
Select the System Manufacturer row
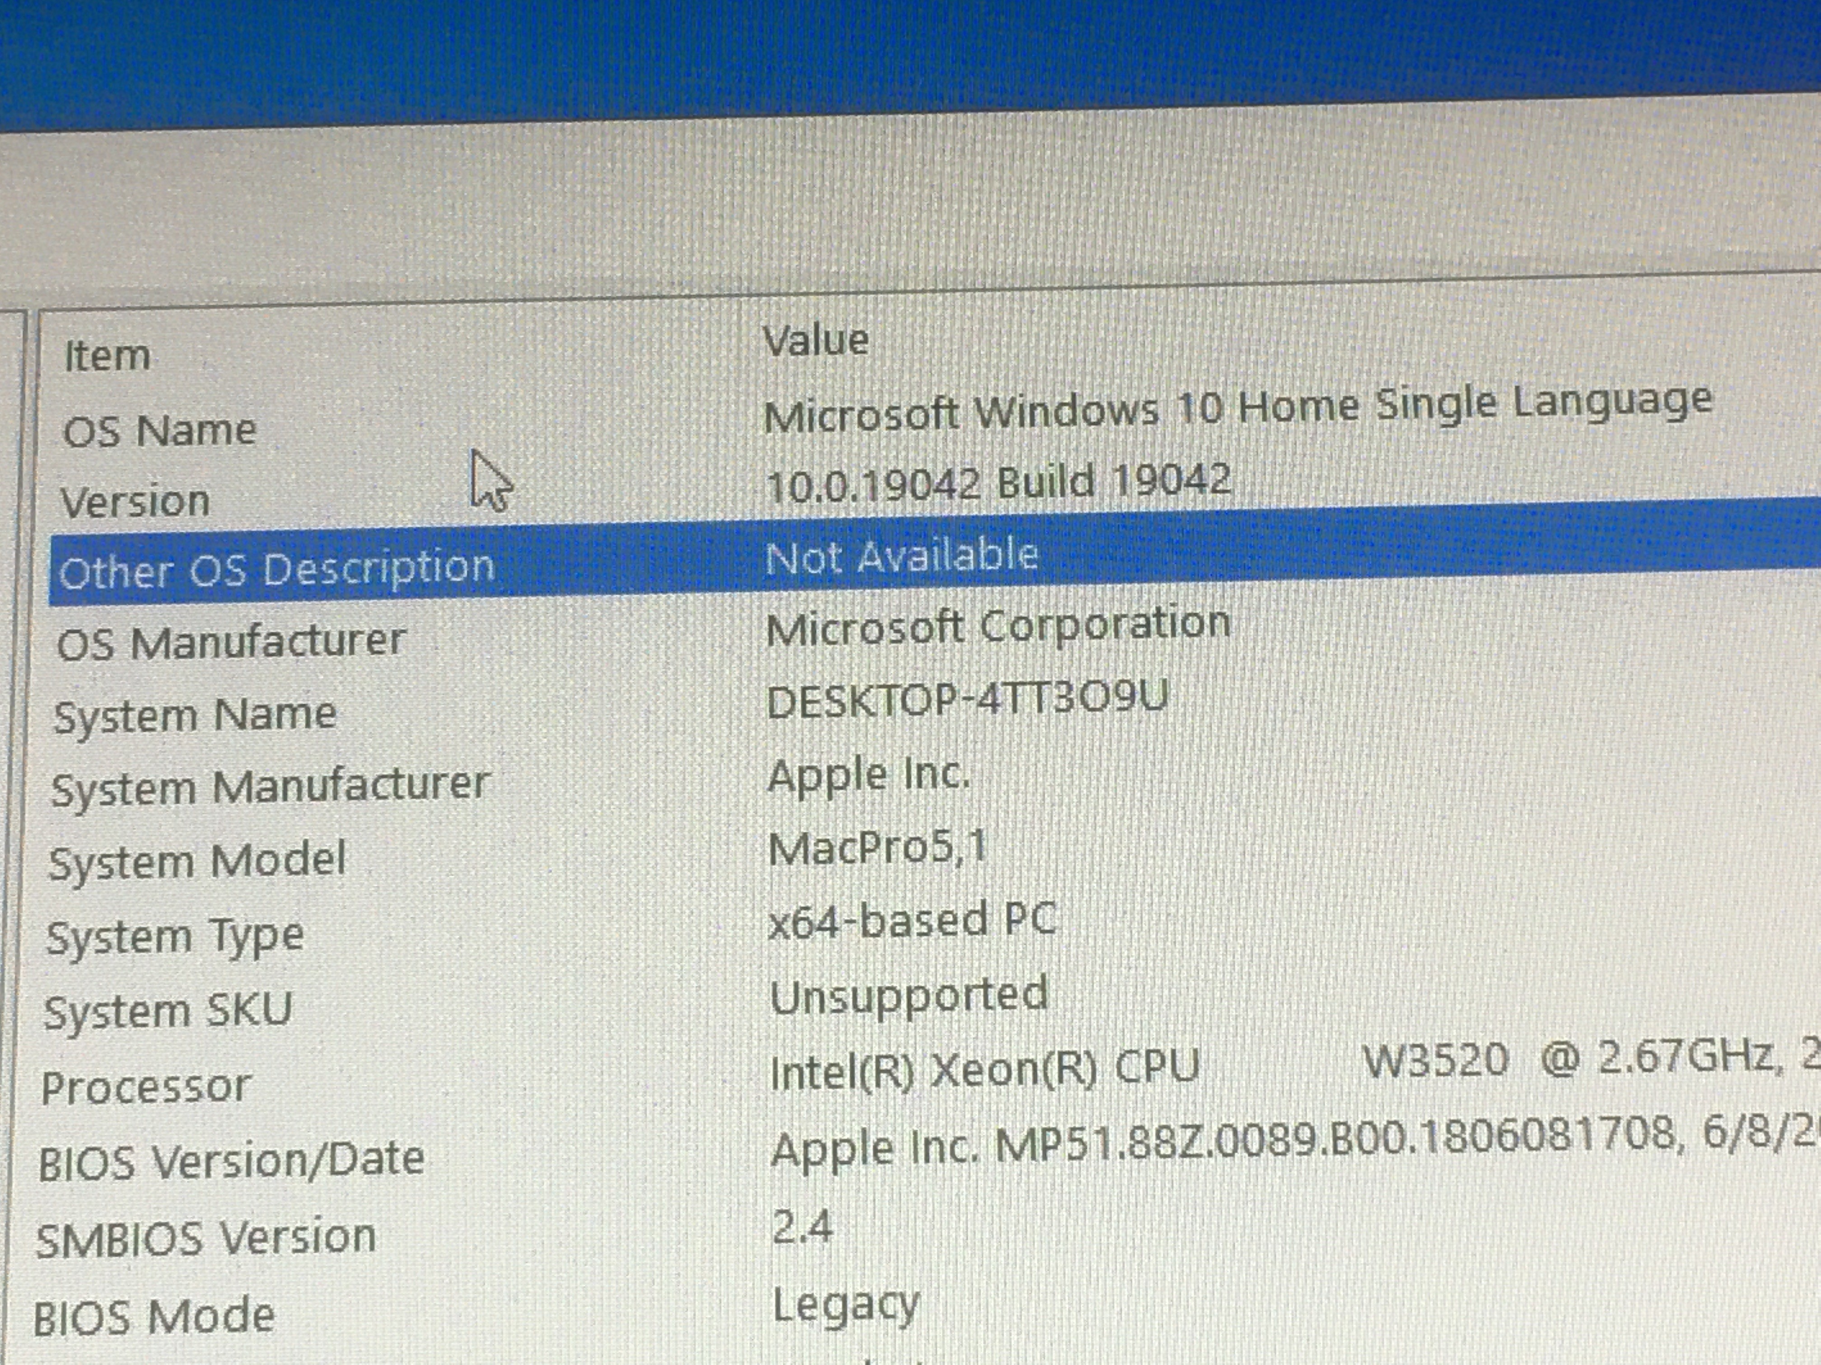coord(270,787)
